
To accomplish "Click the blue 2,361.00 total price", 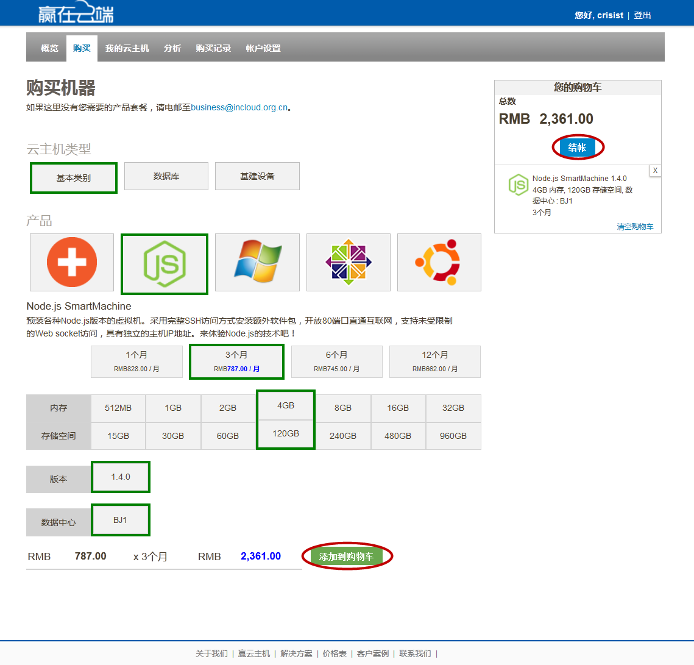I will click(261, 556).
